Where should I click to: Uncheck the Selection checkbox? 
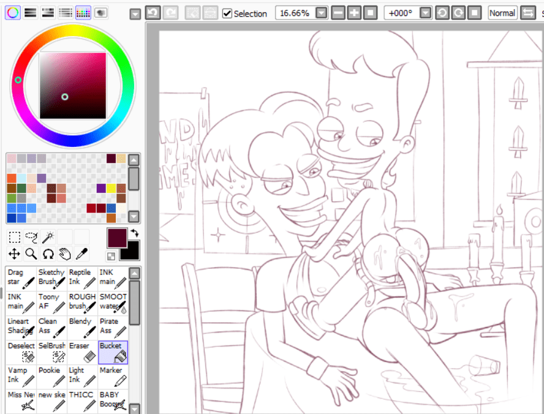pos(227,13)
